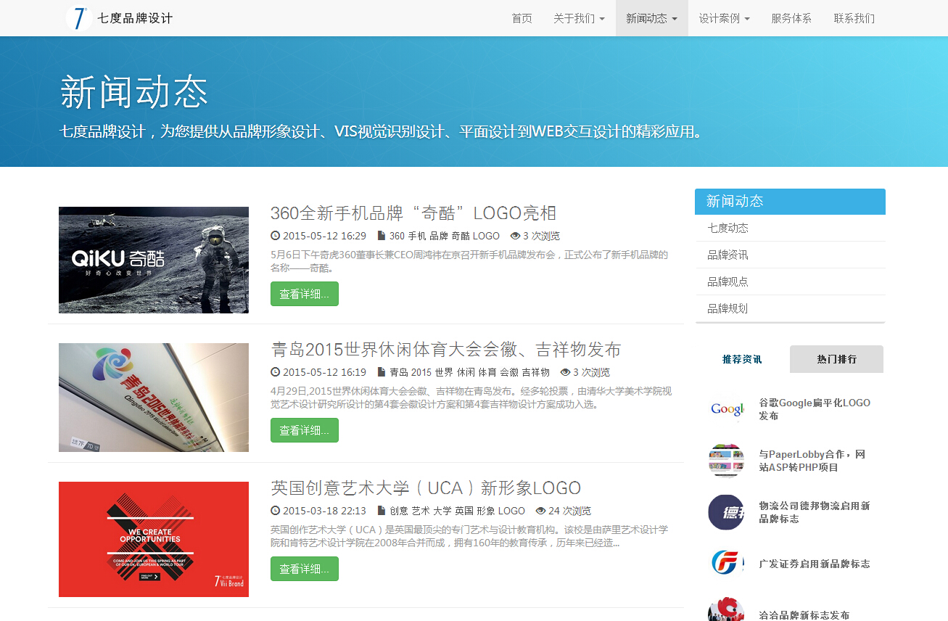This screenshot has height=621, width=948.
Task: Open article title 英国创意艺术大学（UCA）新形象LOGO
Action: tap(426, 488)
